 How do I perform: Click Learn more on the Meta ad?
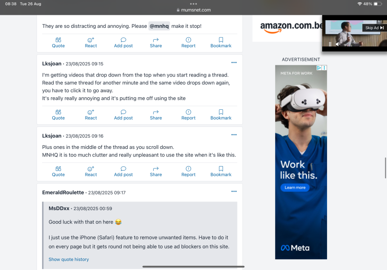pos(295,188)
